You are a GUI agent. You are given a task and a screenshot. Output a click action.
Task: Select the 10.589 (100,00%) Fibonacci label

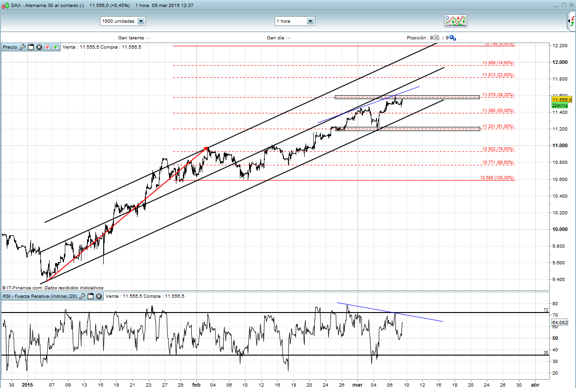(497, 178)
